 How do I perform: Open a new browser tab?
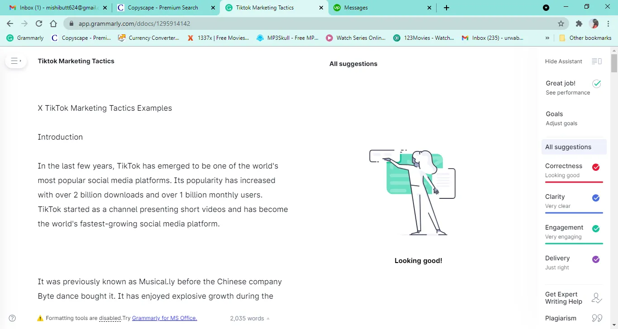pyautogui.click(x=447, y=8)
